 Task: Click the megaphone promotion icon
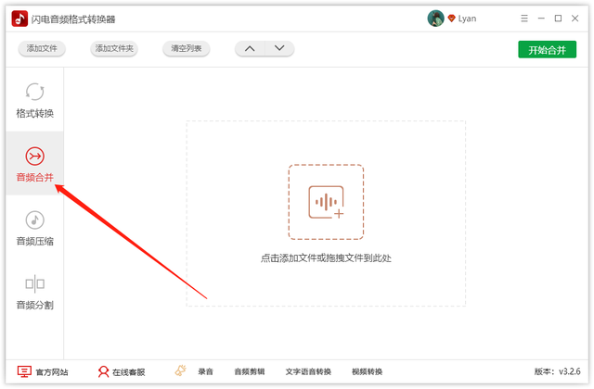point(181,370)
